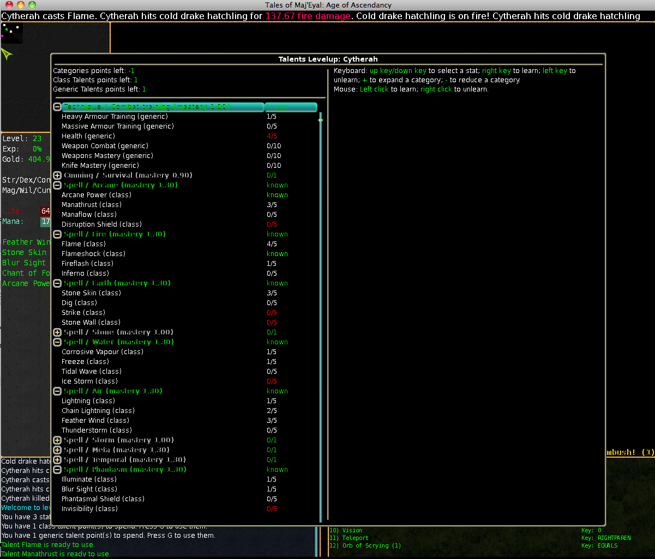Screen dimensions: 655x559
Task: Click the Chant of Fo... effect in sidebar
Action: click(26, 273)
